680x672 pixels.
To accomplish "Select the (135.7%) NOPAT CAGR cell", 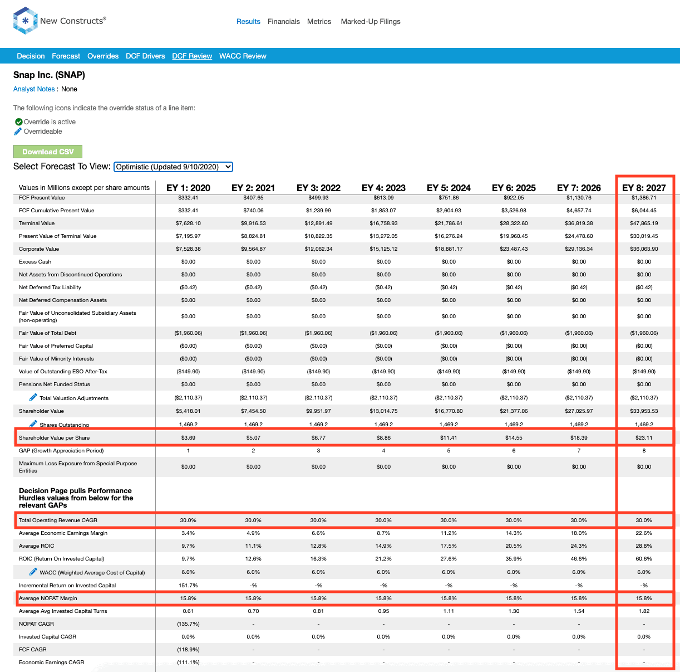I will pos(188,624).
